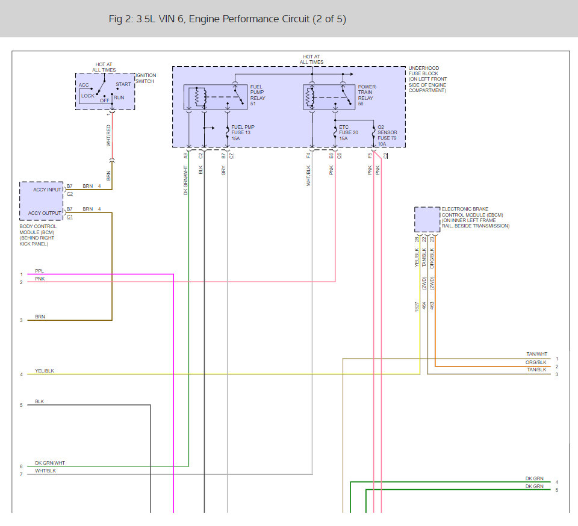Click the HOT AT ALL TIMES label above the ignition switch
578x526 pixels.
point(104,67)
